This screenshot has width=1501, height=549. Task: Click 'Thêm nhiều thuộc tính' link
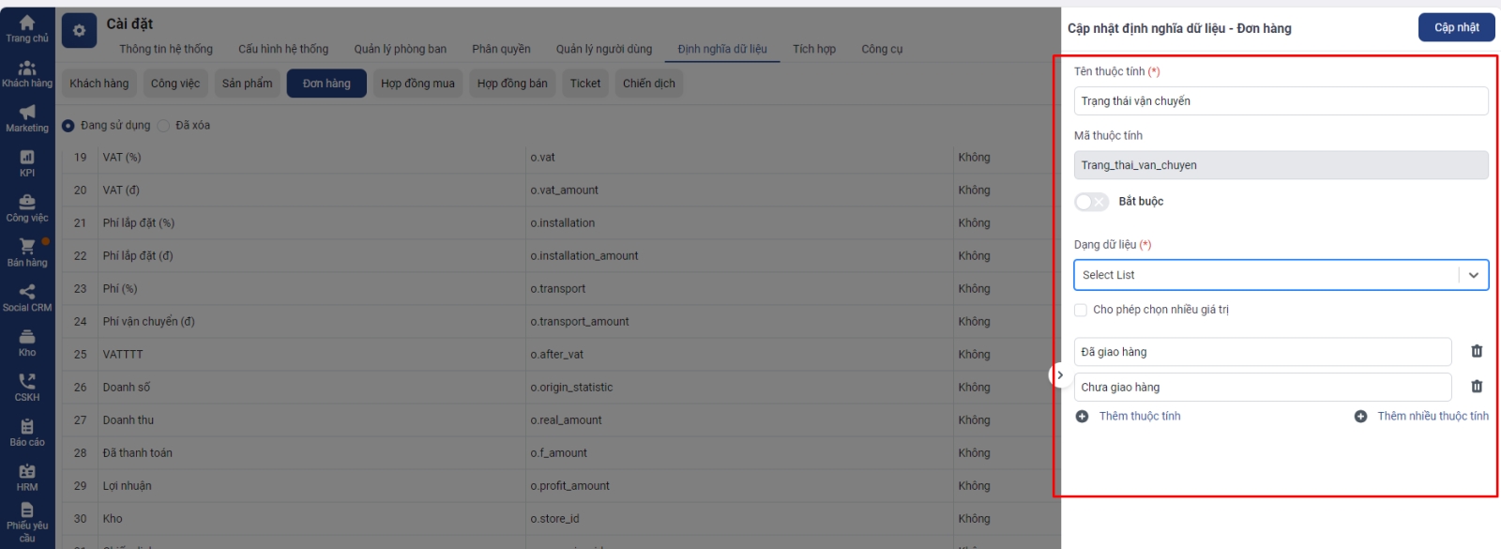tap(1432, 416)
